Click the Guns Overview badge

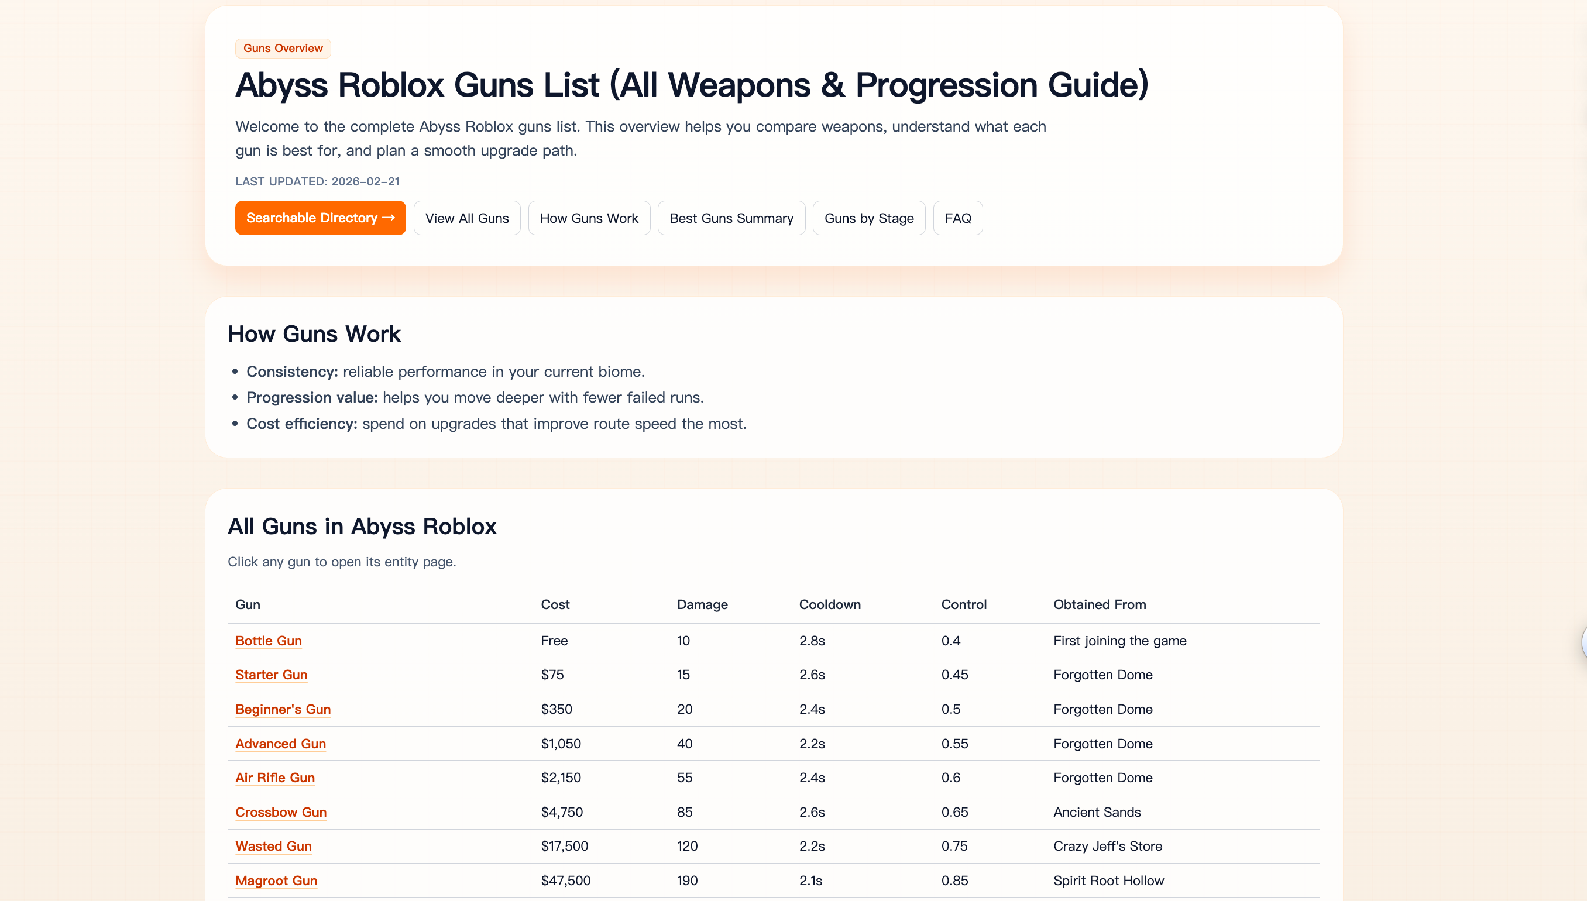[283, 48]
